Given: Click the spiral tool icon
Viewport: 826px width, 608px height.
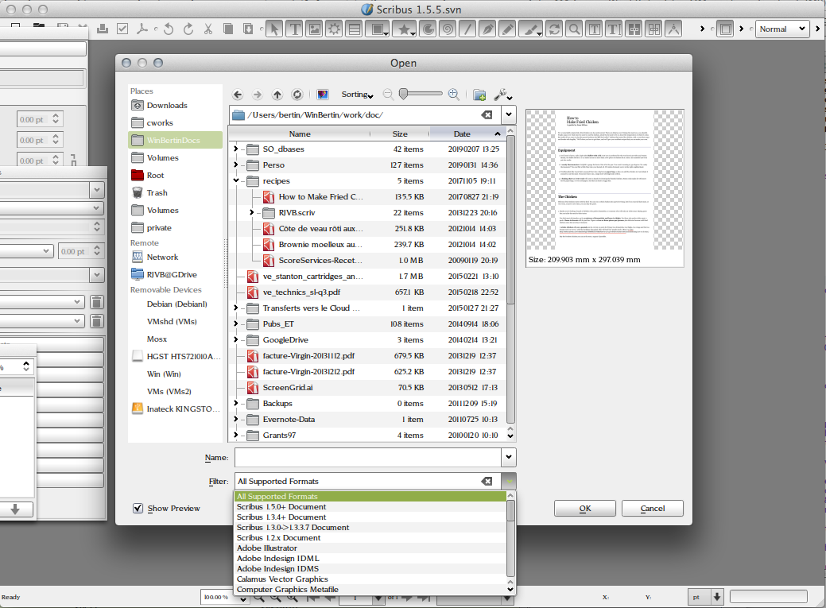Looking at the screenshot, I should click(447, 29).
